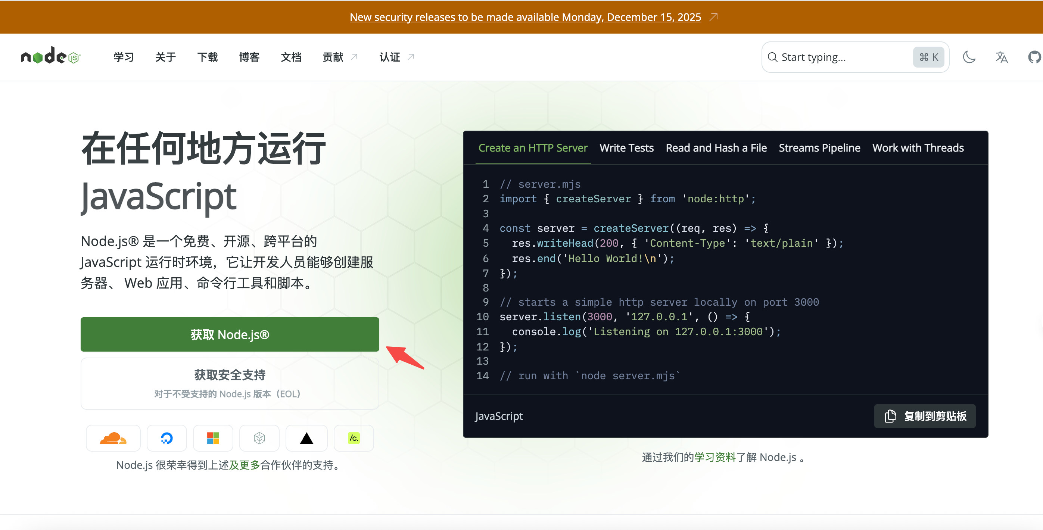This screenshot has width=1043, height=530.
Task: Click the 获取安全支持 button
Action: coord(230,383)
